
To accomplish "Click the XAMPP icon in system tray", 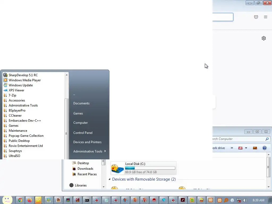I will pos(220,200).
